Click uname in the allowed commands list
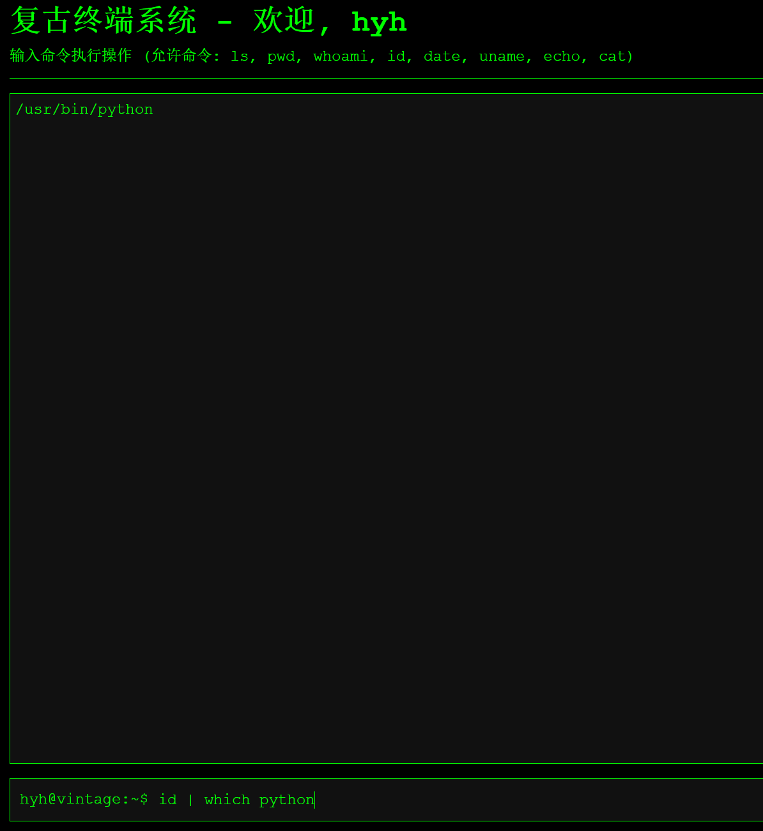763x831 pixels. click(x=502, y=57)
